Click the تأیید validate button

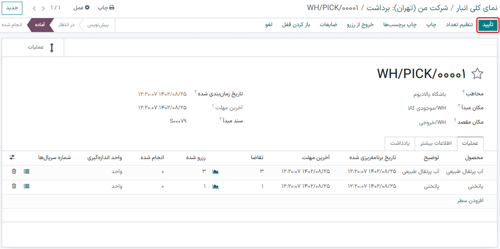(x=488, y=25)
